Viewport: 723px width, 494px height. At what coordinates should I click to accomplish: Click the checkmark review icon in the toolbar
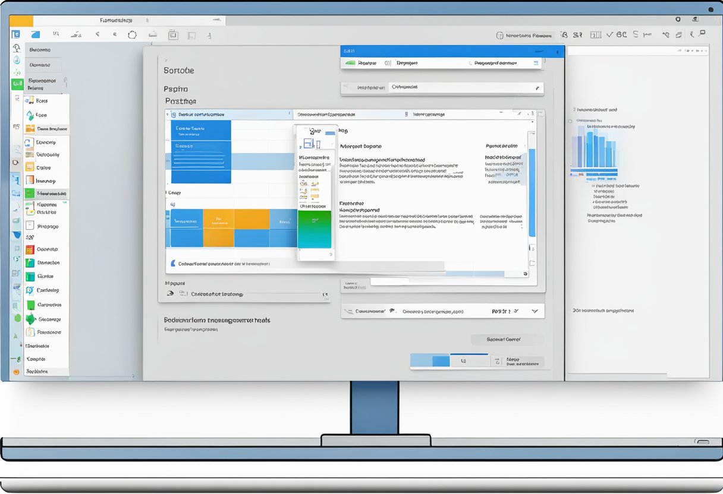[x=611, y=34]
